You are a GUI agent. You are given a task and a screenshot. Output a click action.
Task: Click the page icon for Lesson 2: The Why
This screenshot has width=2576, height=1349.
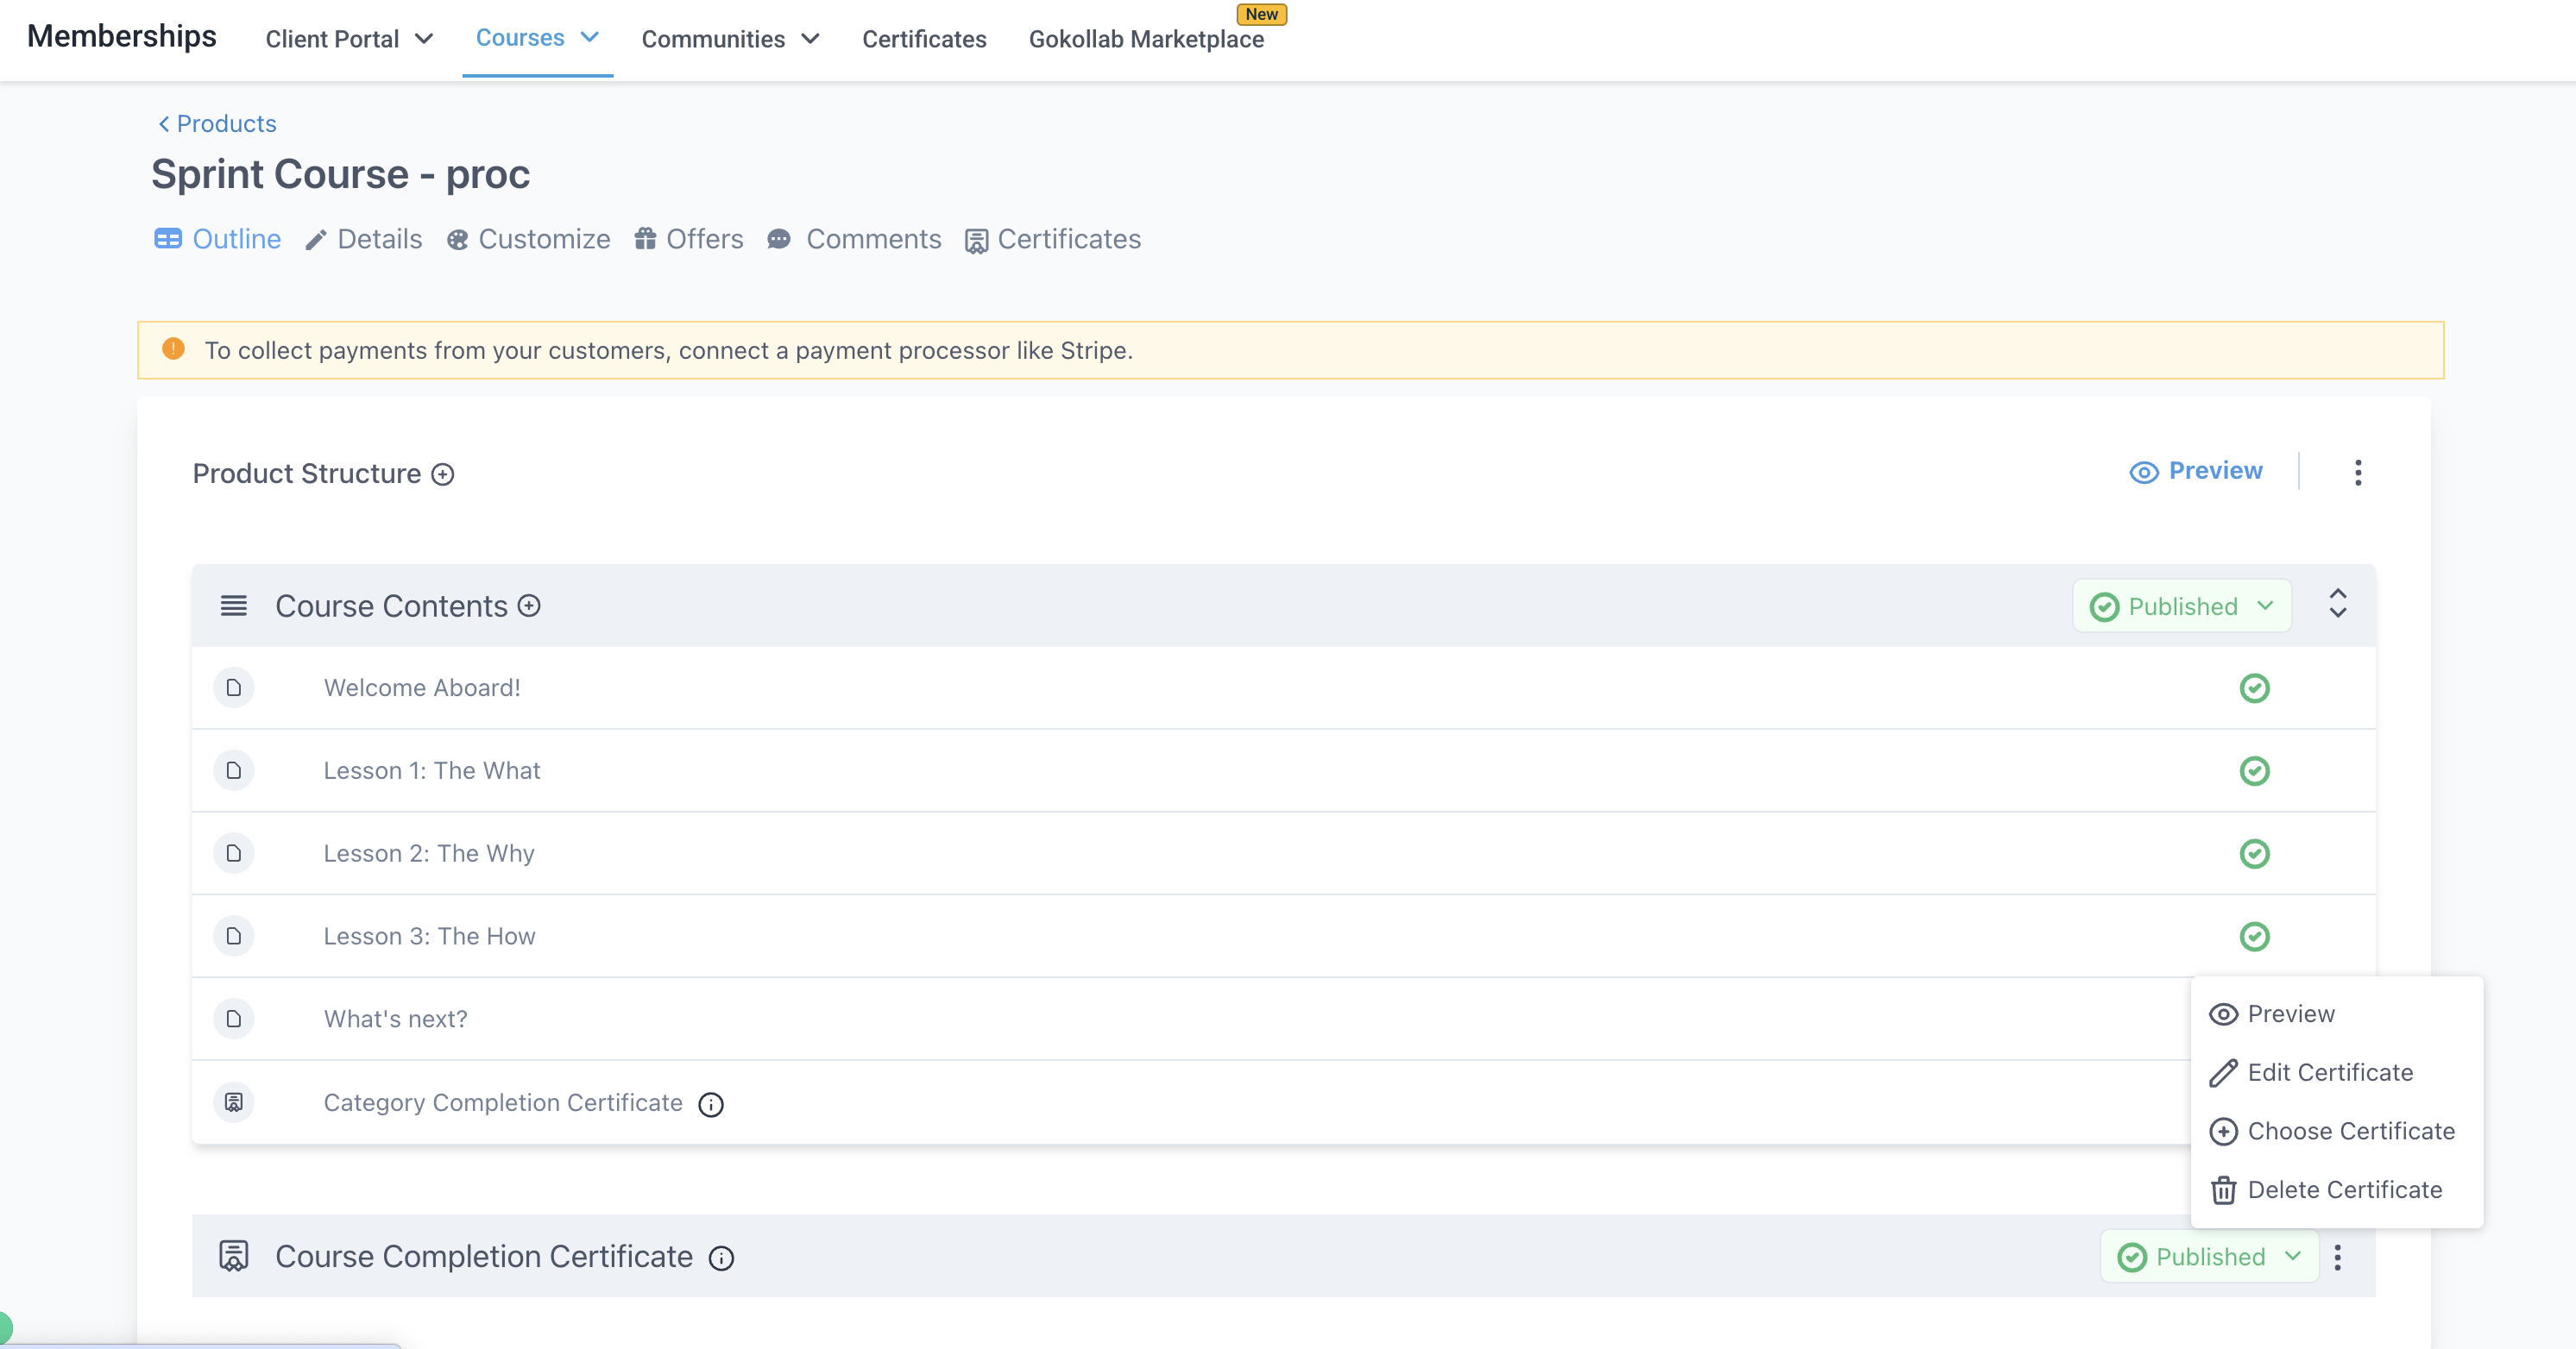click(234, 853)
